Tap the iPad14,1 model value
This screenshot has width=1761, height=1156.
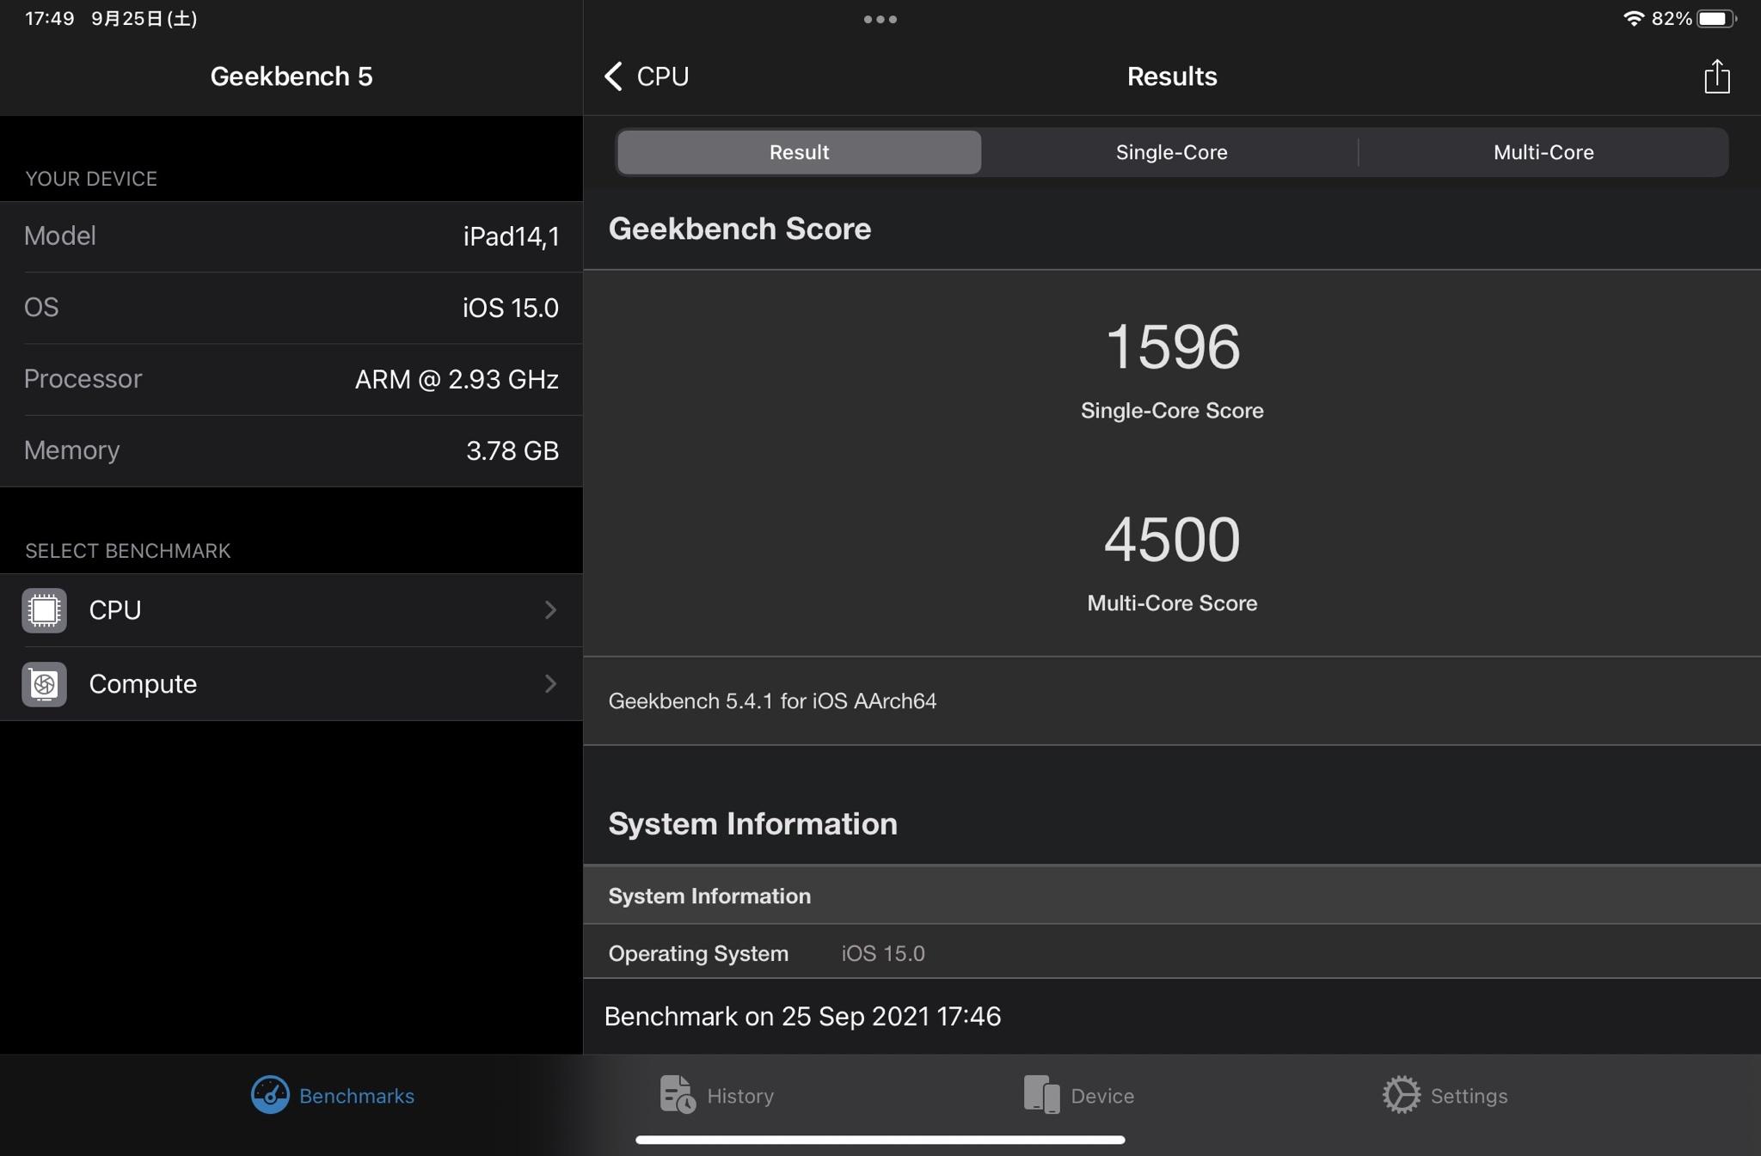(511, 236)
